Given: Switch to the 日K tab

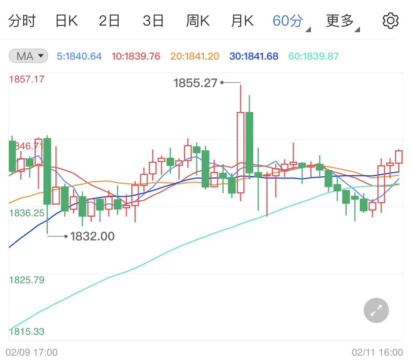Looking at the screenshot, I should tap(67, 21).
